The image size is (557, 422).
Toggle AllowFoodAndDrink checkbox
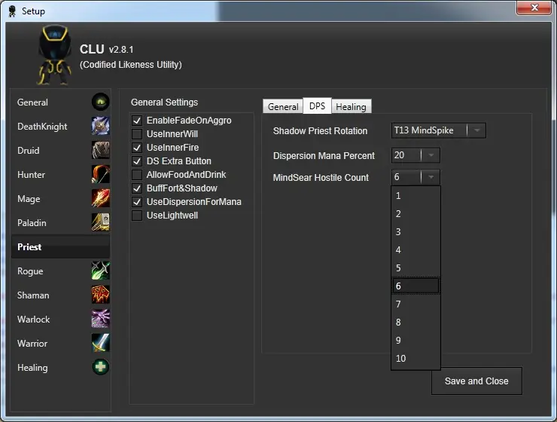click(137, 175)
